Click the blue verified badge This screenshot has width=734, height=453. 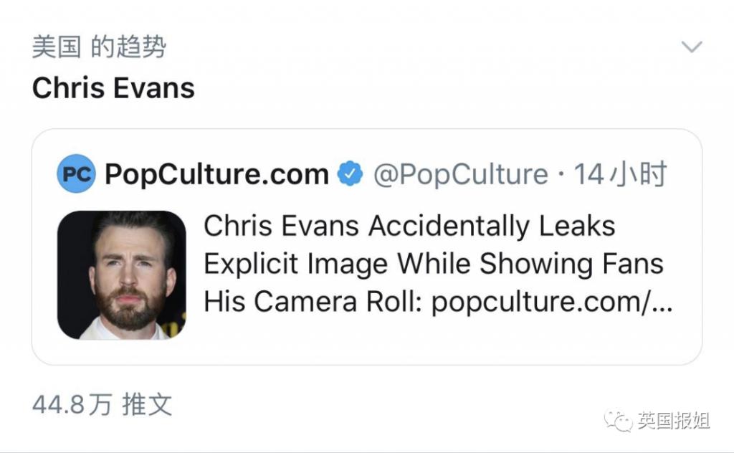pos(351,174)
